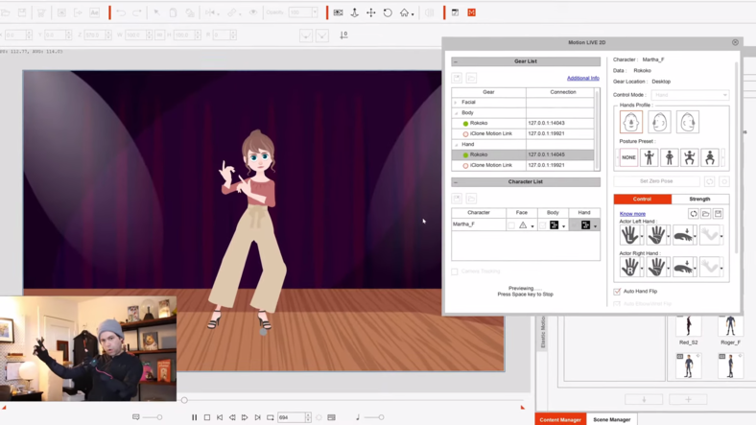Image resolution: width=756 pixels, height=425 pixels.
Task: Open the Additional Info link
Action: [582, 78]
